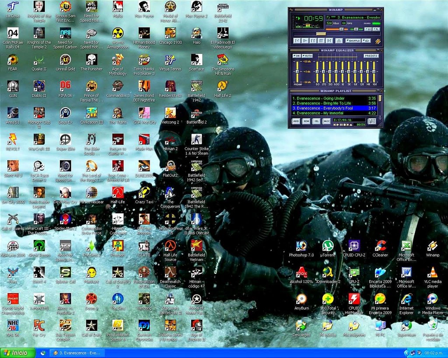The image size is (448, 358).
Task: Open Internet Explorer from the desktop
Action: pos(406,299)
